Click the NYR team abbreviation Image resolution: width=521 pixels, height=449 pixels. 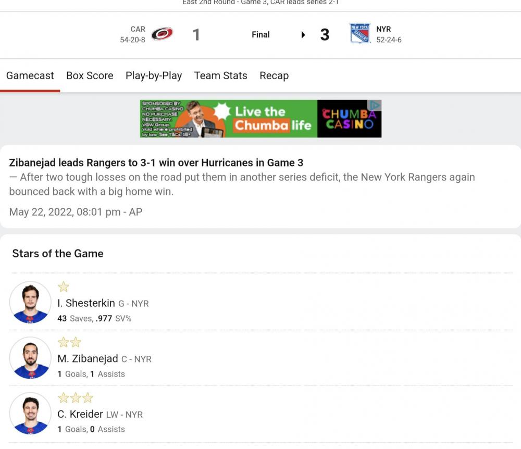click(x=383, y=29)
